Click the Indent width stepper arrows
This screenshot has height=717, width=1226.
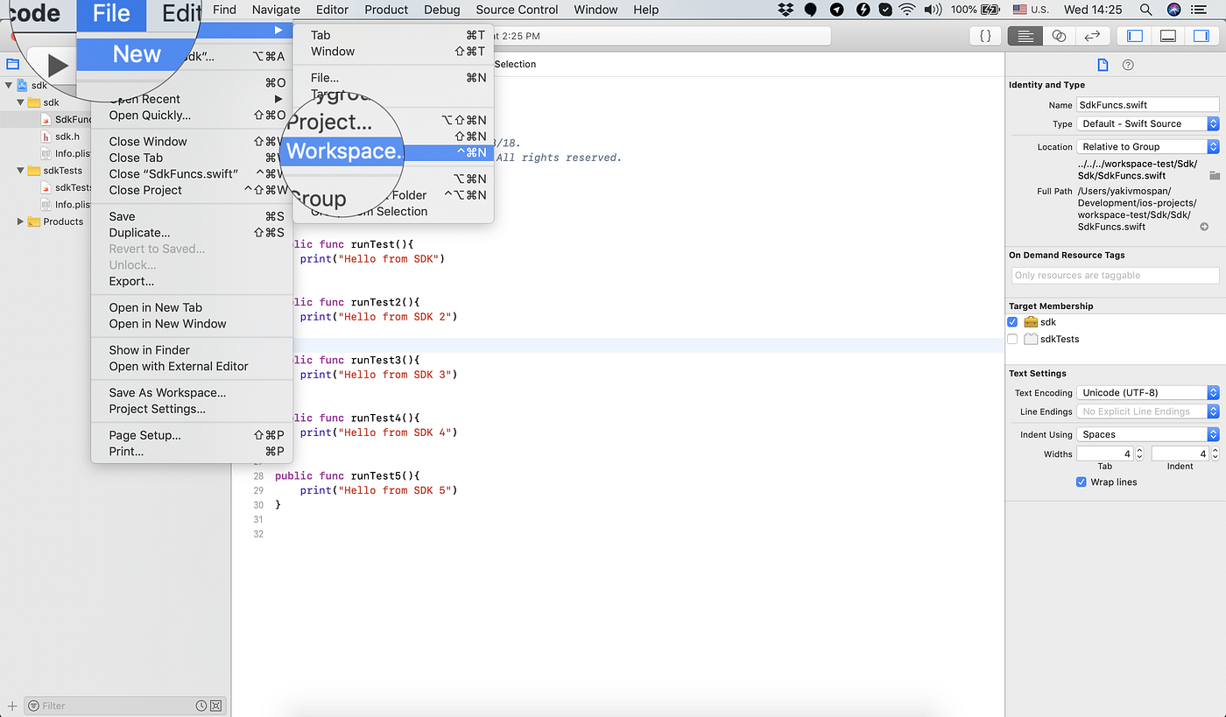1214,453
